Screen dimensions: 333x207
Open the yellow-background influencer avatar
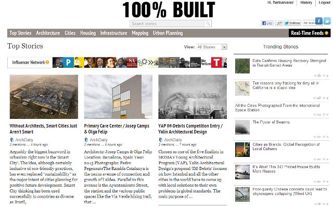[x=79, y=63]
